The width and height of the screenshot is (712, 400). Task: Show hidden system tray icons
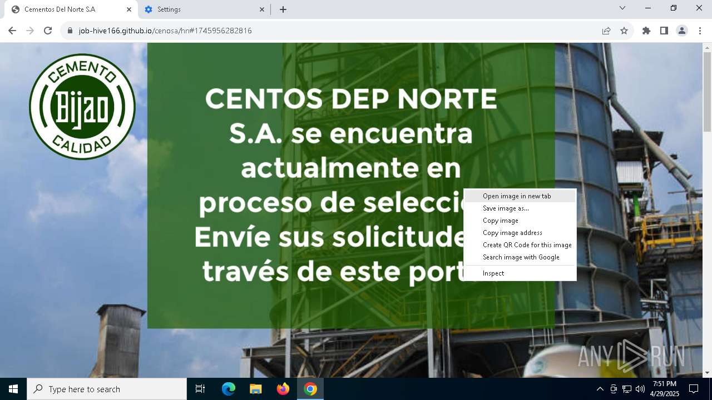click(600, 389)
